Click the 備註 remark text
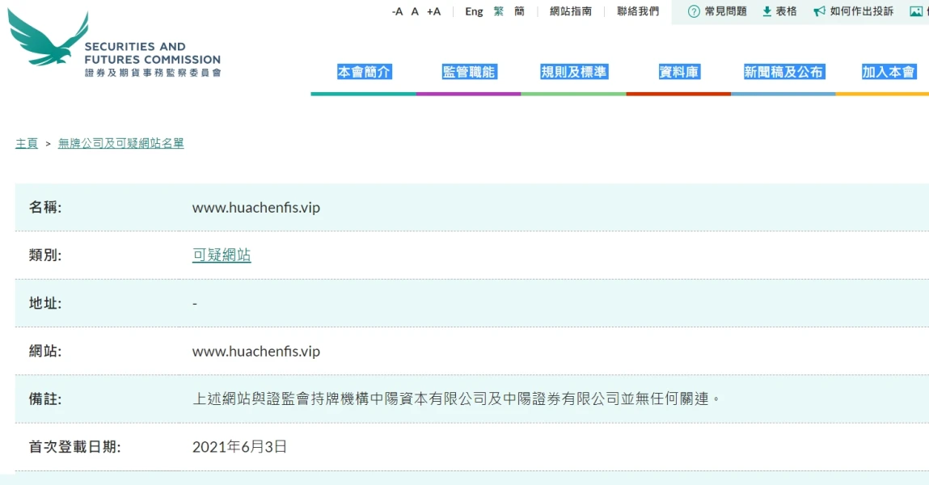This screenshot has height=485, width=929. point(457,399)
